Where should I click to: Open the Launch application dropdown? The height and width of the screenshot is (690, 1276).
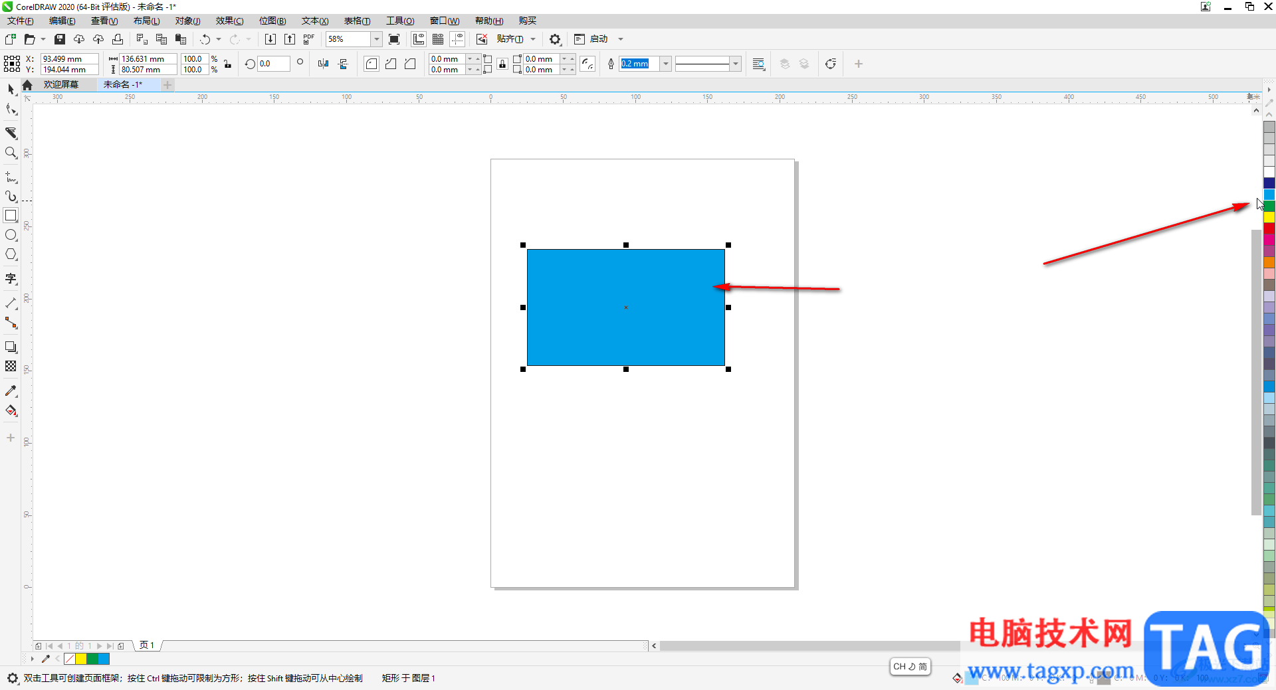click(x=621, y=39)
